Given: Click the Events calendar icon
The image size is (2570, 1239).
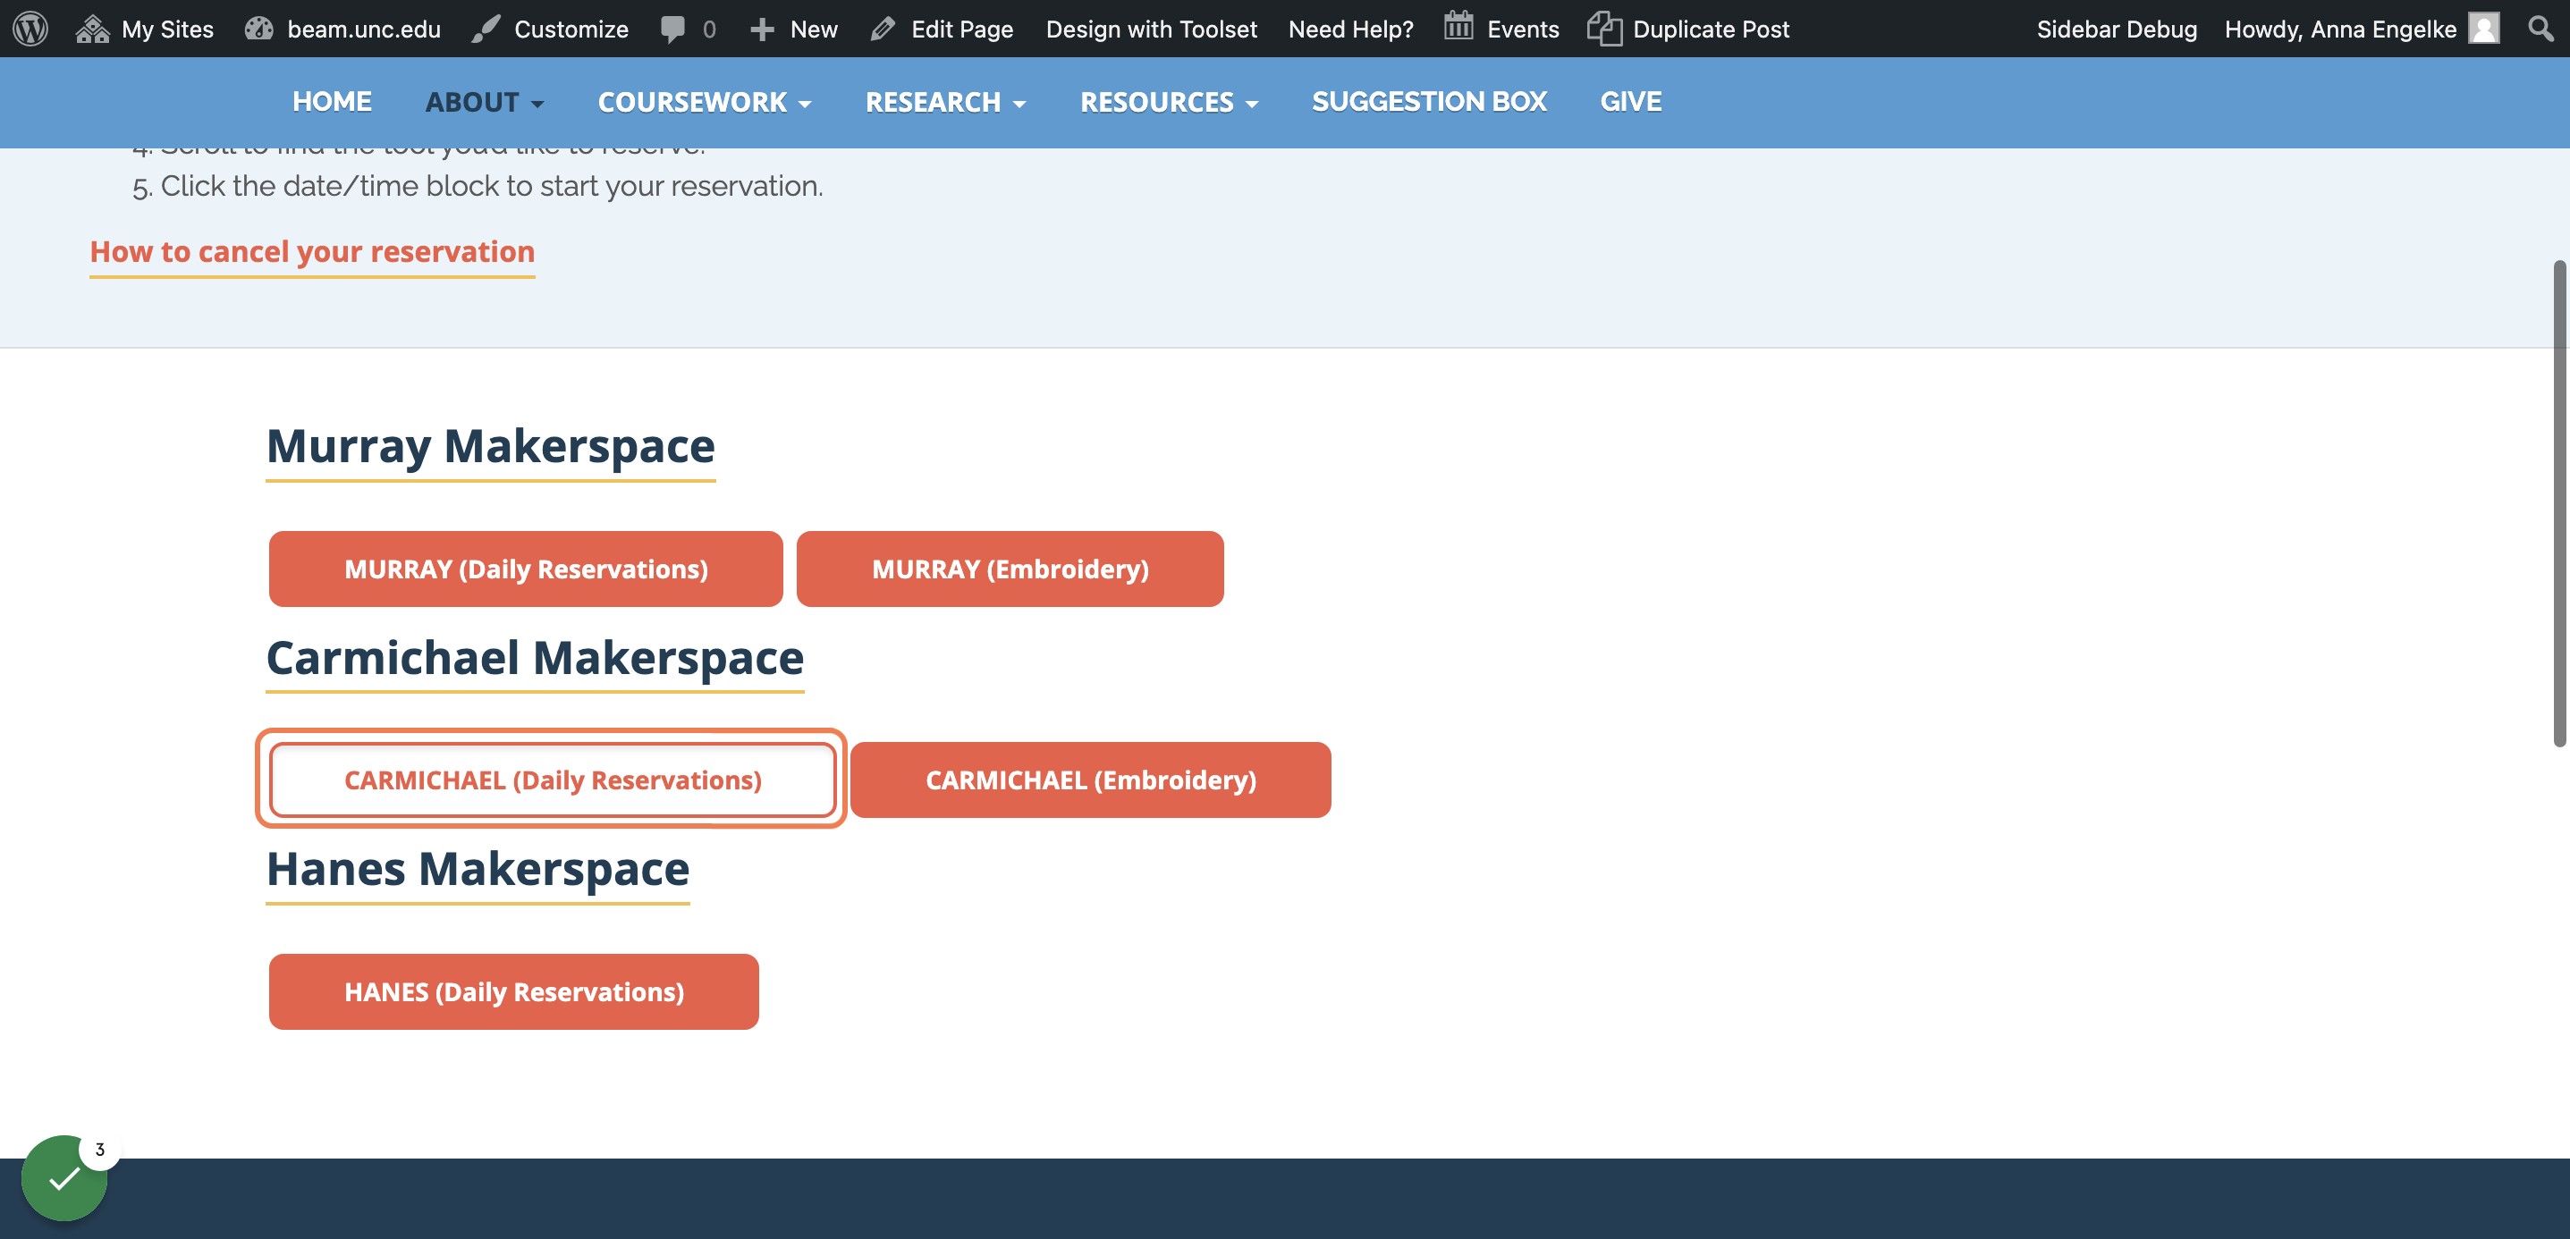Looking at the screenshot, I should tap(1458, 27).
